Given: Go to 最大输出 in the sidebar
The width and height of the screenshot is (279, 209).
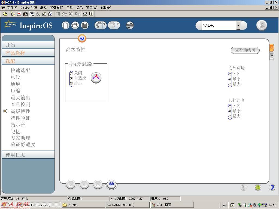Looking at the screenshot, I should (20, 98).
